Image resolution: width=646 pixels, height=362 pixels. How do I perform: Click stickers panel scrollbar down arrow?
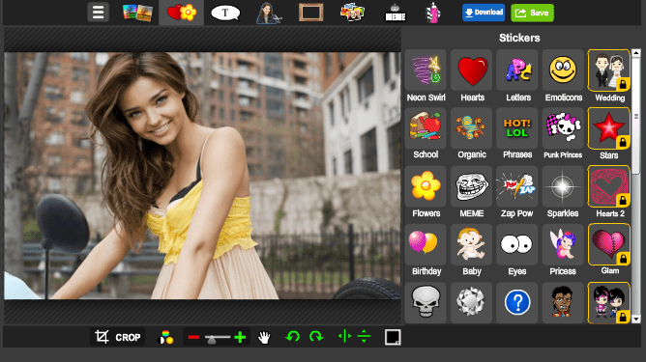636,319
